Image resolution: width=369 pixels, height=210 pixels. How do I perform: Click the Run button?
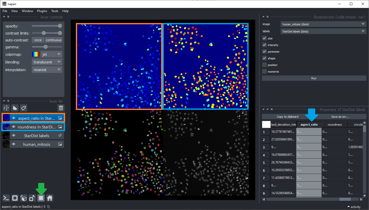pos(314,78)
